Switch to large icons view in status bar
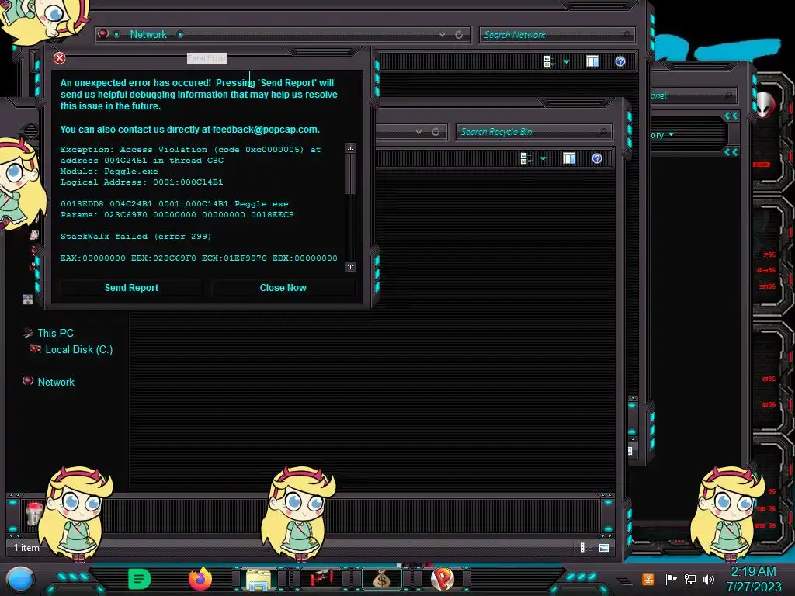Screen dimensions: 795x596 604,547
